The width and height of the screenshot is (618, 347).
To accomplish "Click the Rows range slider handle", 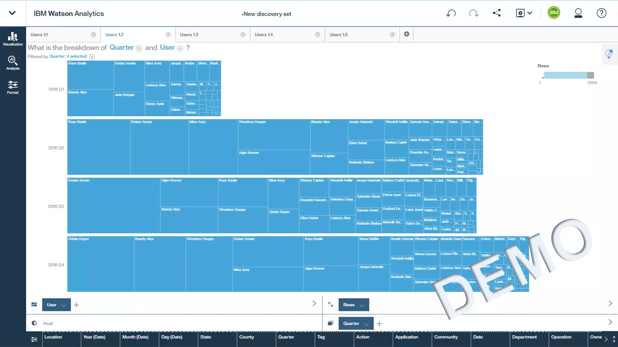I will click(591, 75).
